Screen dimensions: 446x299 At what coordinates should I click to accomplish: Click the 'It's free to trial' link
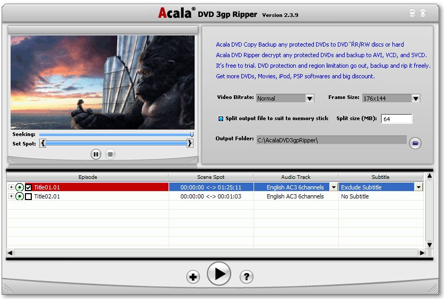[323, 66]
